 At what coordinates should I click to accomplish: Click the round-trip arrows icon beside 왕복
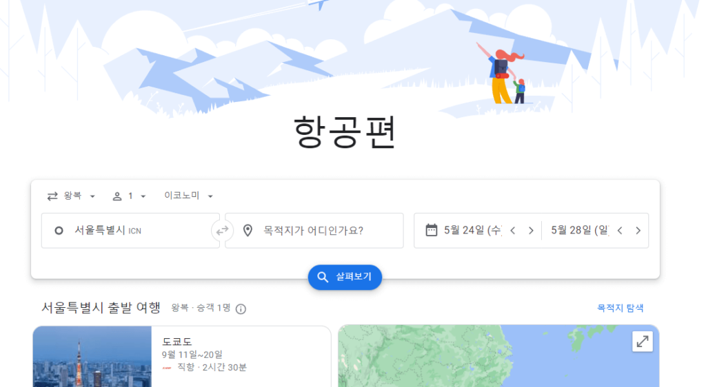click(52, 196)
